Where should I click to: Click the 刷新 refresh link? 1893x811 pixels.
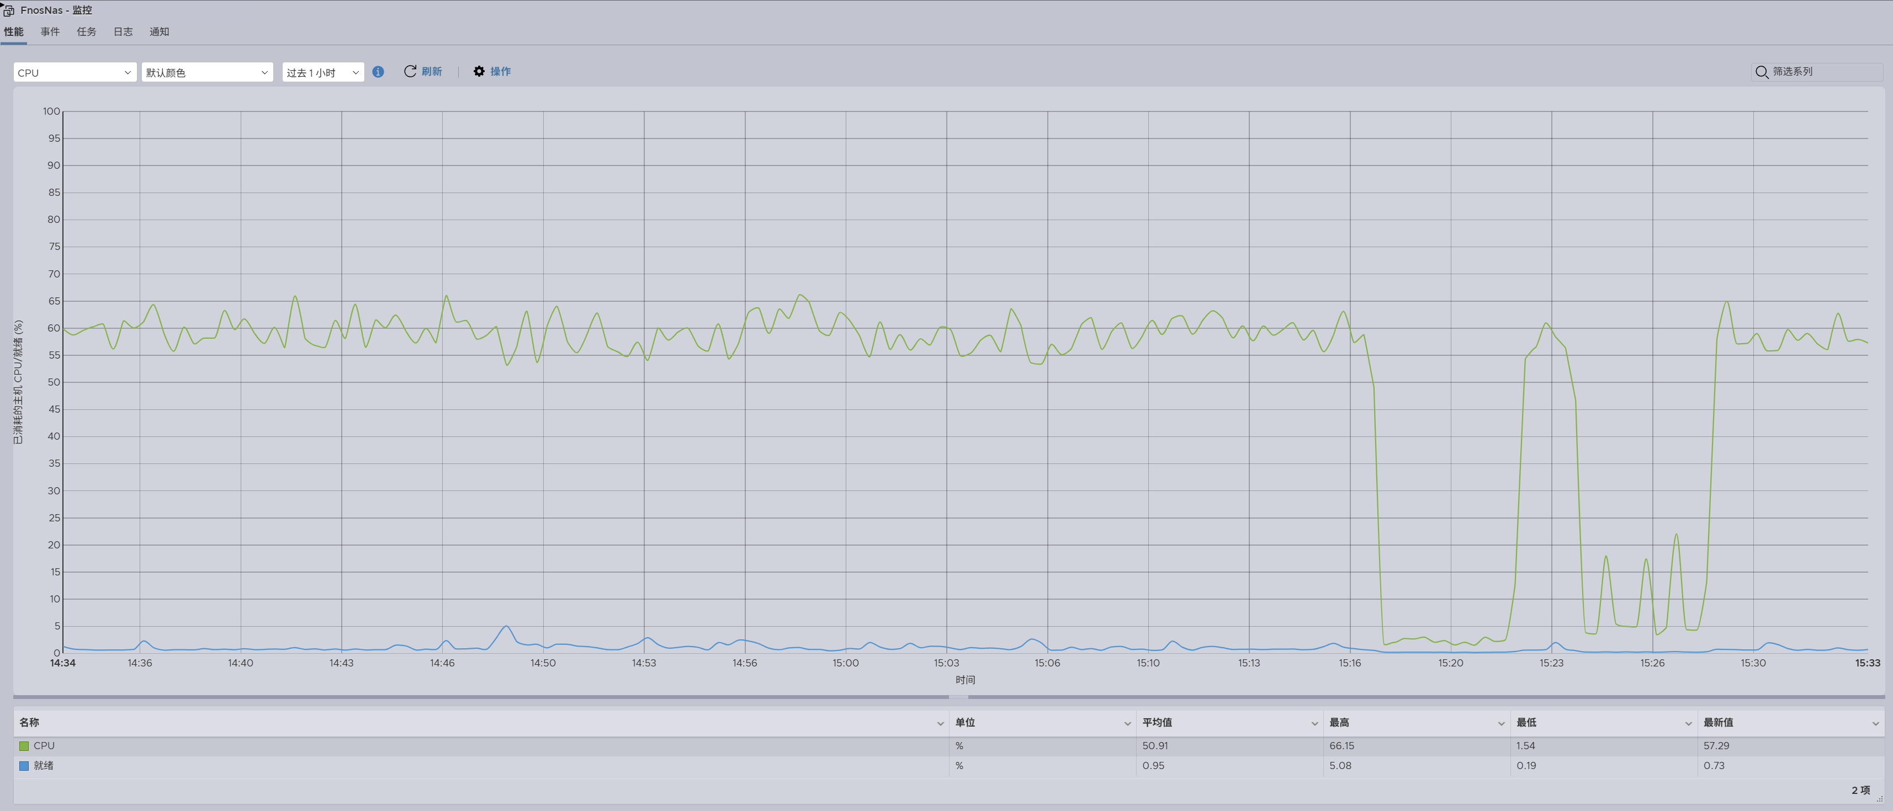tap(431, 71)
